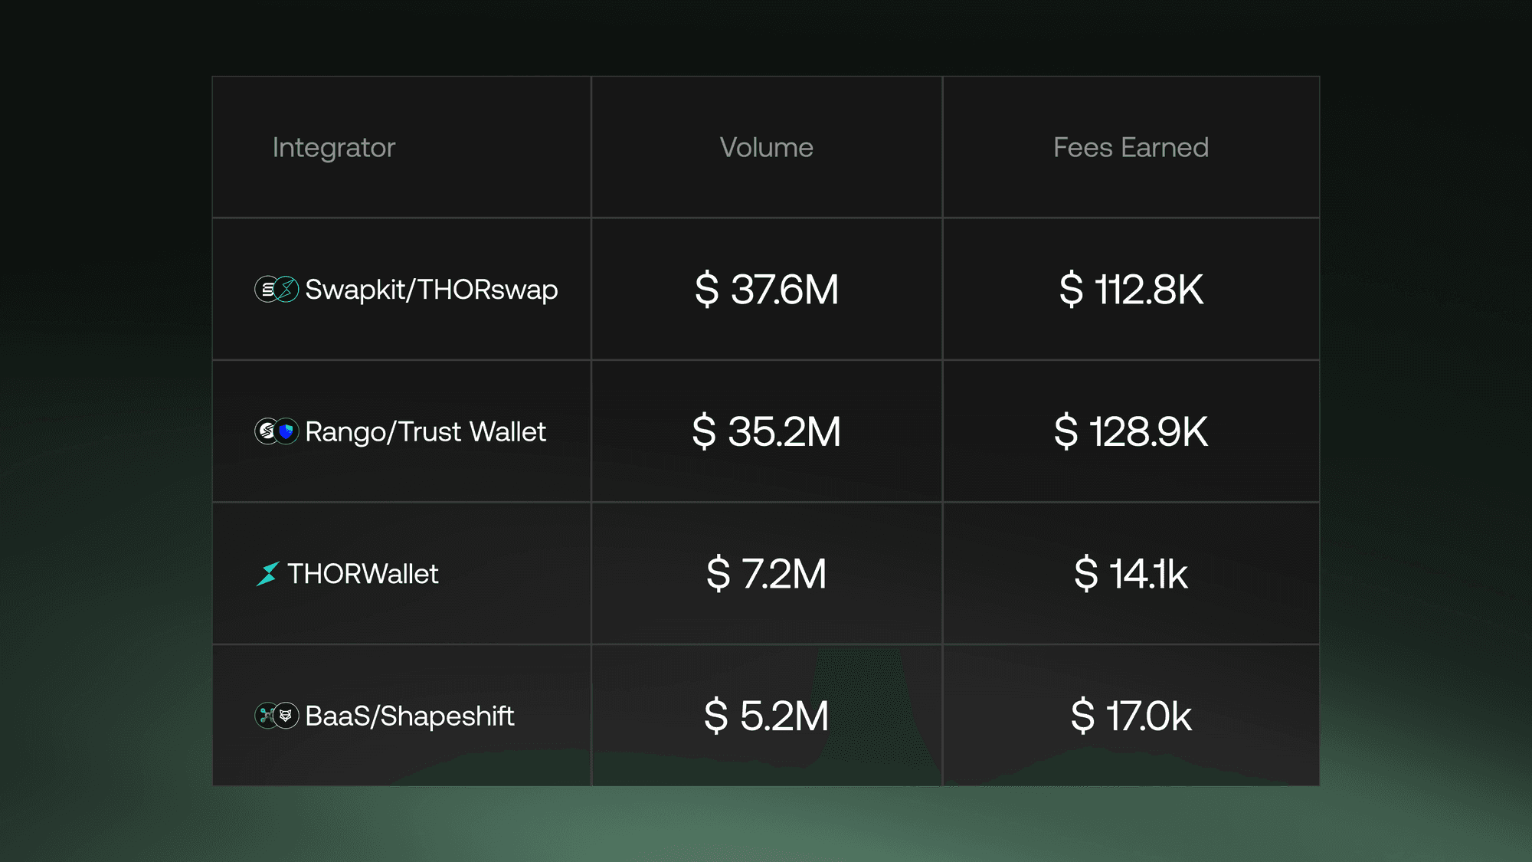Click the Rango logo icon
This screenshot has width=1532, height=862.
[x=266, y=431]
